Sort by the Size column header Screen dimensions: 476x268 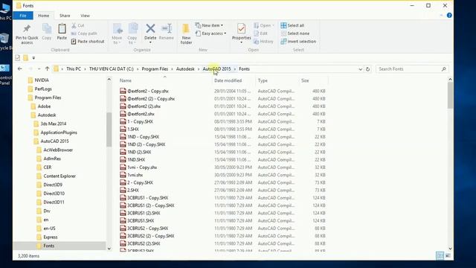click(x=305, y=80)
